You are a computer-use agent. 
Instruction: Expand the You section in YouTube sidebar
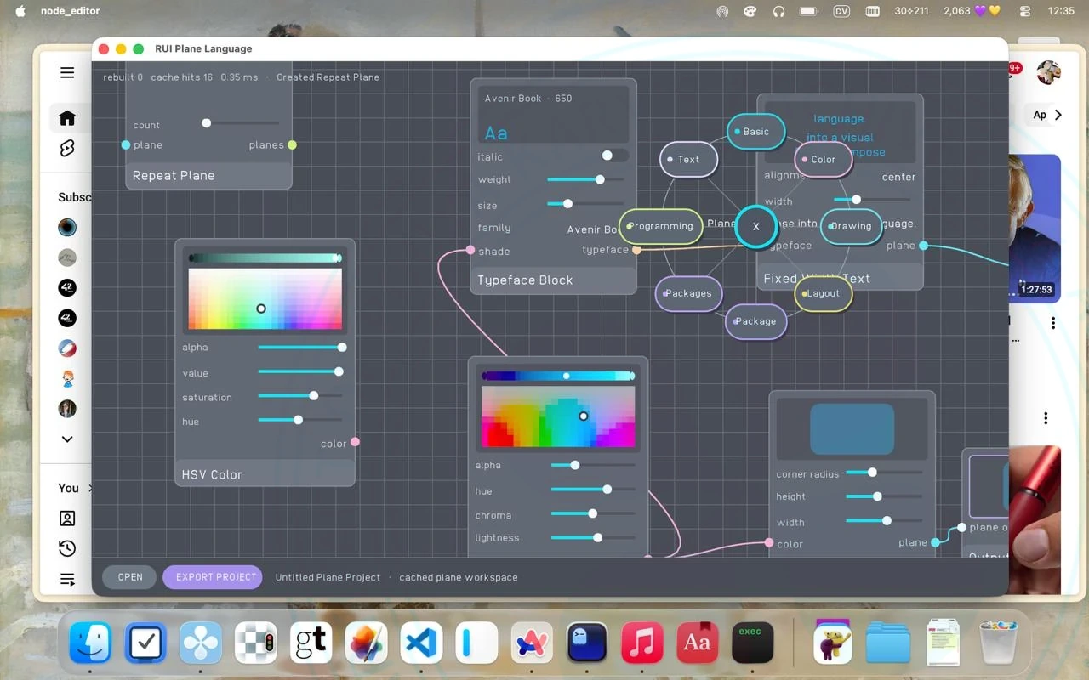coord(90,488)
